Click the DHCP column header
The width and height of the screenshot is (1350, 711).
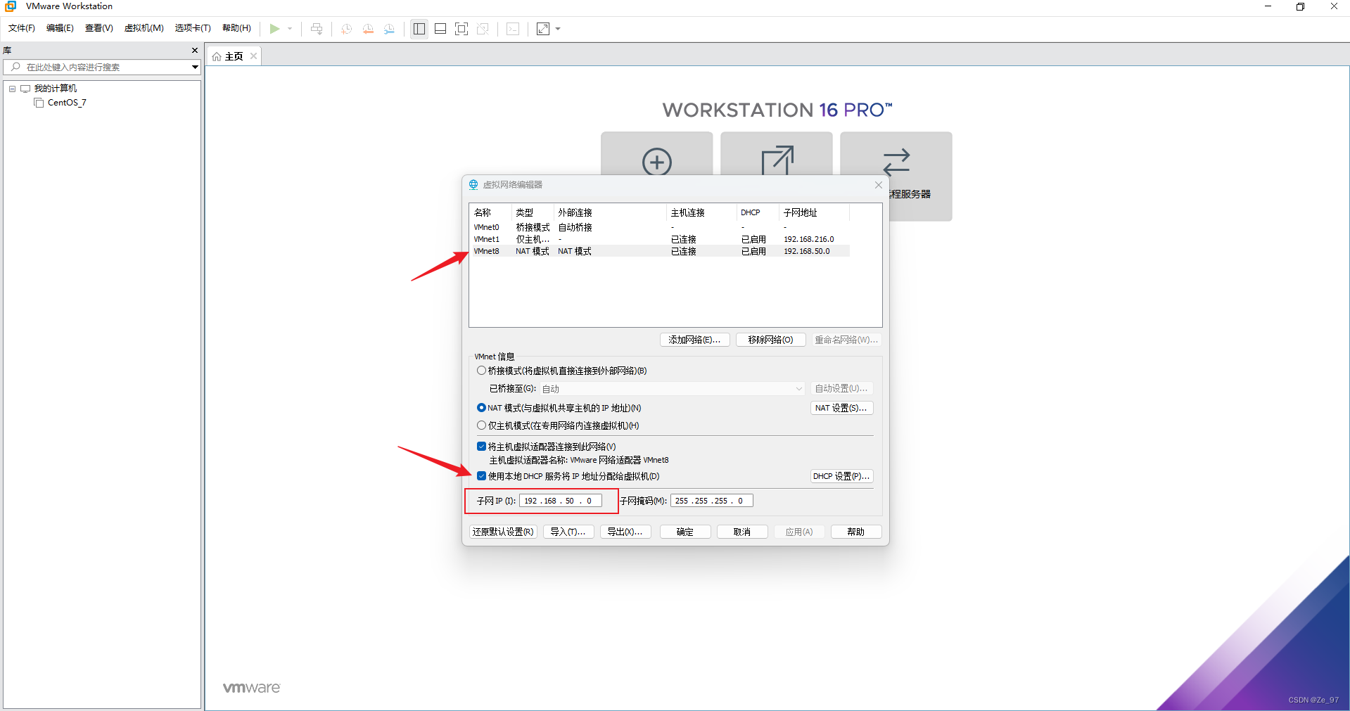(x=758, y=212)
